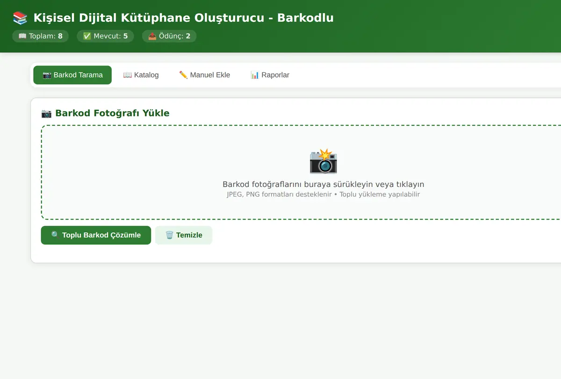This screenshot has height=379, width=561.
Task: Click the JPEG, PNG formatları desteklenir hint
Action: click(x=279, y=194)
